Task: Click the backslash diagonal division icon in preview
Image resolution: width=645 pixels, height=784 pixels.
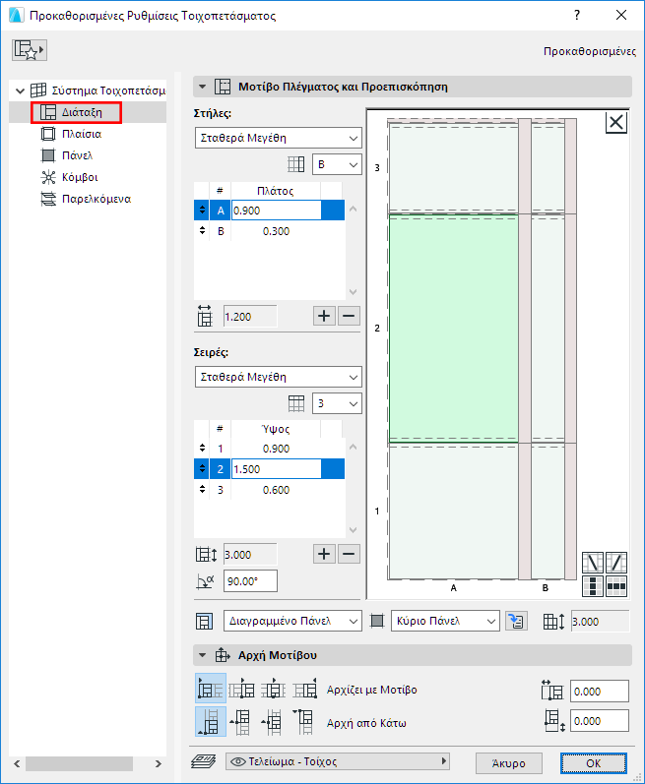Action: pos(593,563)
